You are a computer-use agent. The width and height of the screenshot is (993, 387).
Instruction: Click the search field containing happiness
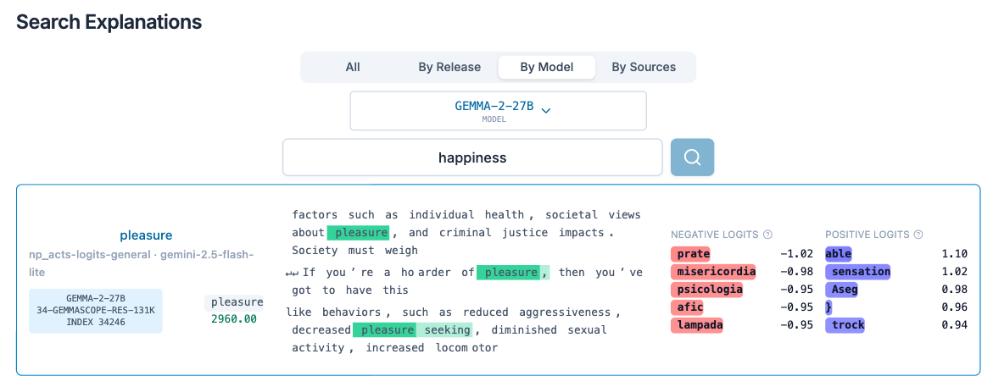pyautogui.click(x=471, y=158)
